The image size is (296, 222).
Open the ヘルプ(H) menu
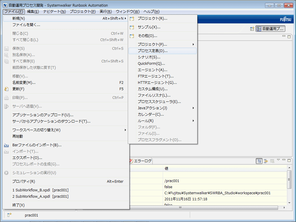pyautogui.click(x=151, y=12)
